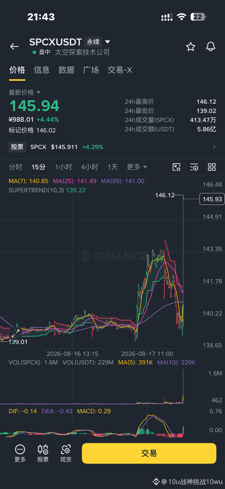225x489 pixels.
Task: Tap the 24h成交额 value 5.86亿
Action: pos(207,129)
